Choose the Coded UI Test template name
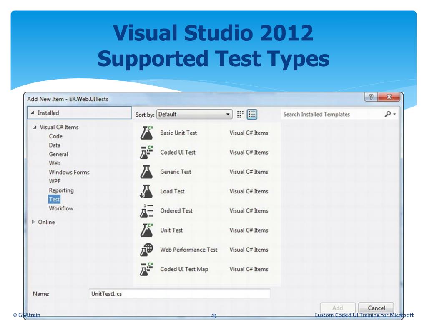427x320 pixels. coord(178,152)
